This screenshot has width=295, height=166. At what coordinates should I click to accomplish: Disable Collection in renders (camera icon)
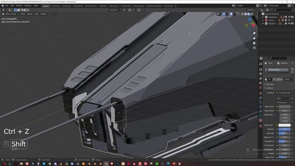pyautogui.click(x=292, y=17)
